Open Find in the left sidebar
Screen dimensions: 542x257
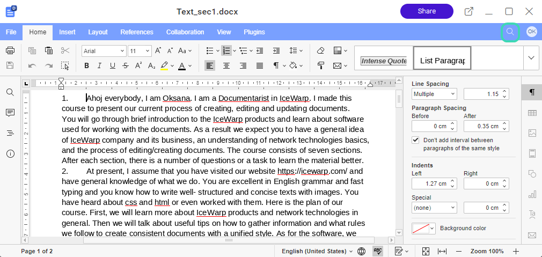(10, 92)
